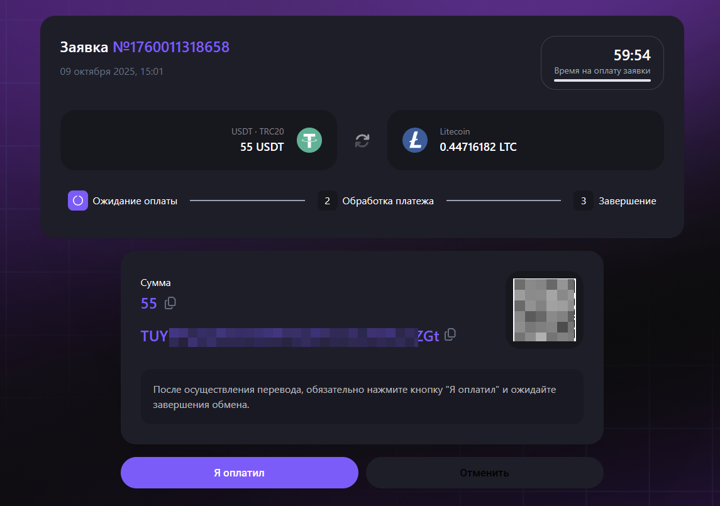
Task: Click the swap arrows icon between currencies
Action: coord(362,140)
